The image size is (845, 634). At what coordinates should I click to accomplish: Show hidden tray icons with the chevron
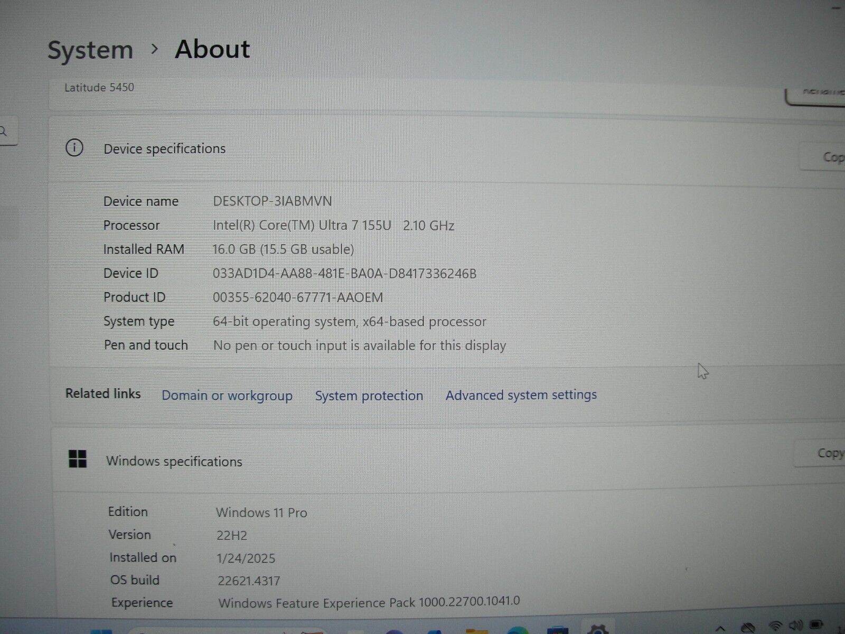721,628
